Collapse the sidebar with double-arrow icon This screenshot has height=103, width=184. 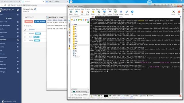point(69,21)
